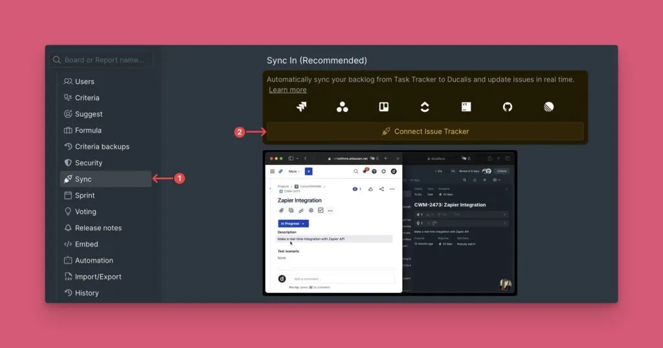663x348 pixels.
Task: Go to the Users section
Action: [x=84, y=82]
